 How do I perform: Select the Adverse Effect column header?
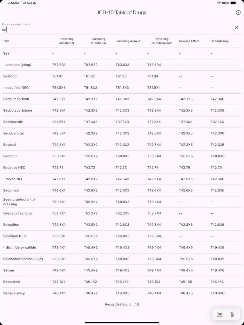189,41
